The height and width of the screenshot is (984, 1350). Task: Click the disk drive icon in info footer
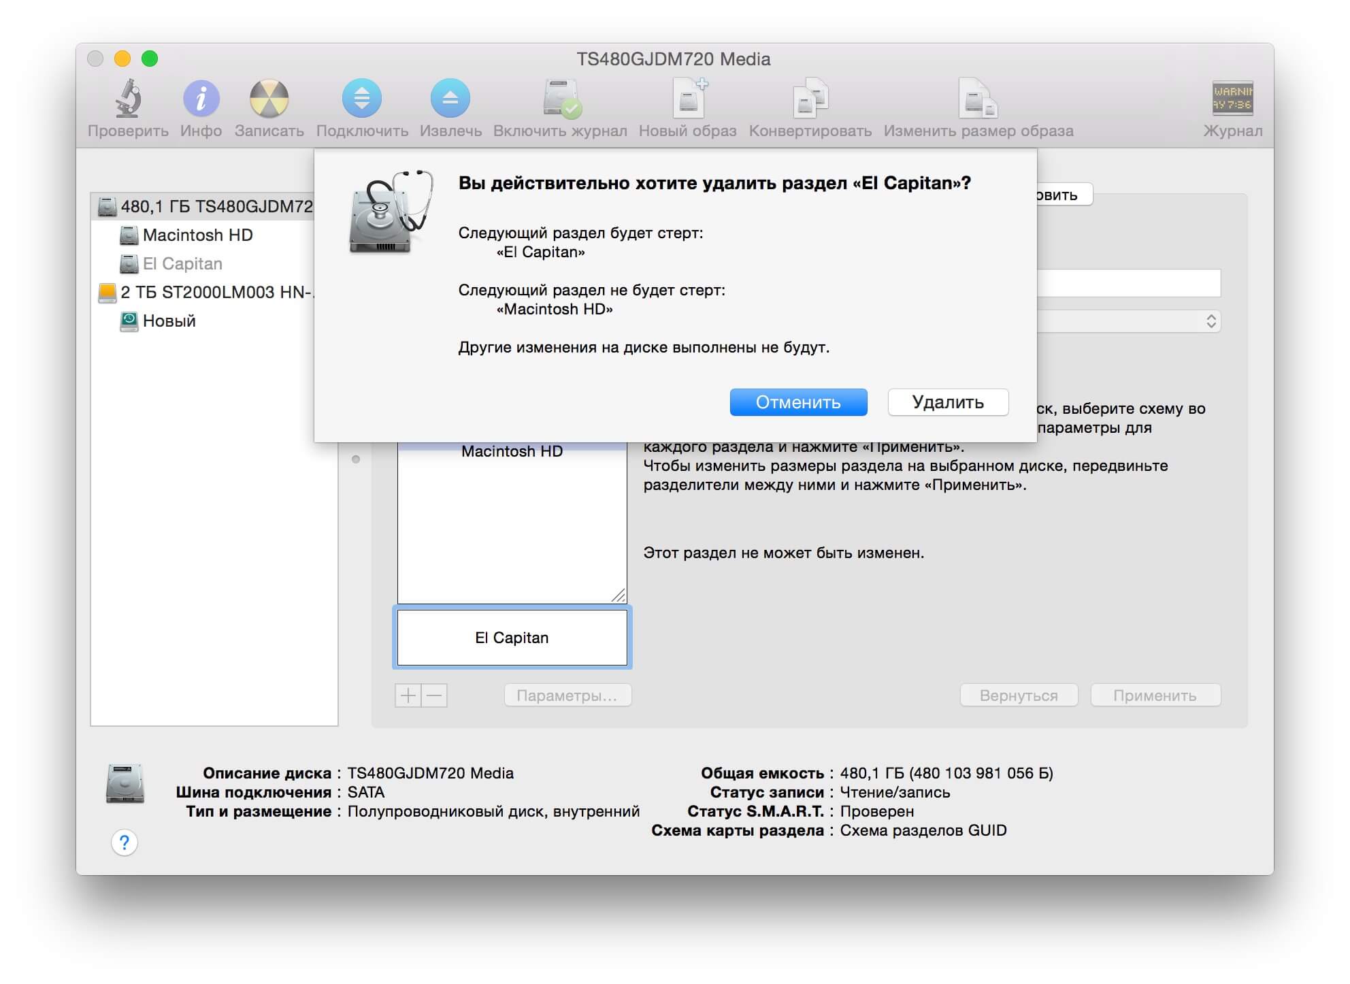pyautogui.click(x=125, y=783)
